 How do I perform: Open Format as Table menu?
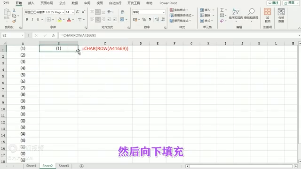point(182,15)
